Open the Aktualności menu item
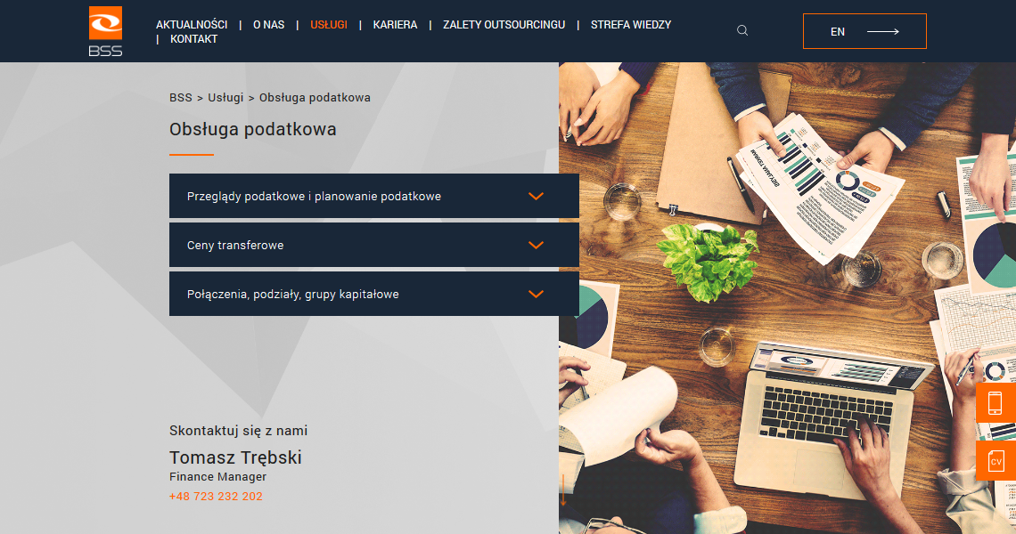 click(192, 25)
